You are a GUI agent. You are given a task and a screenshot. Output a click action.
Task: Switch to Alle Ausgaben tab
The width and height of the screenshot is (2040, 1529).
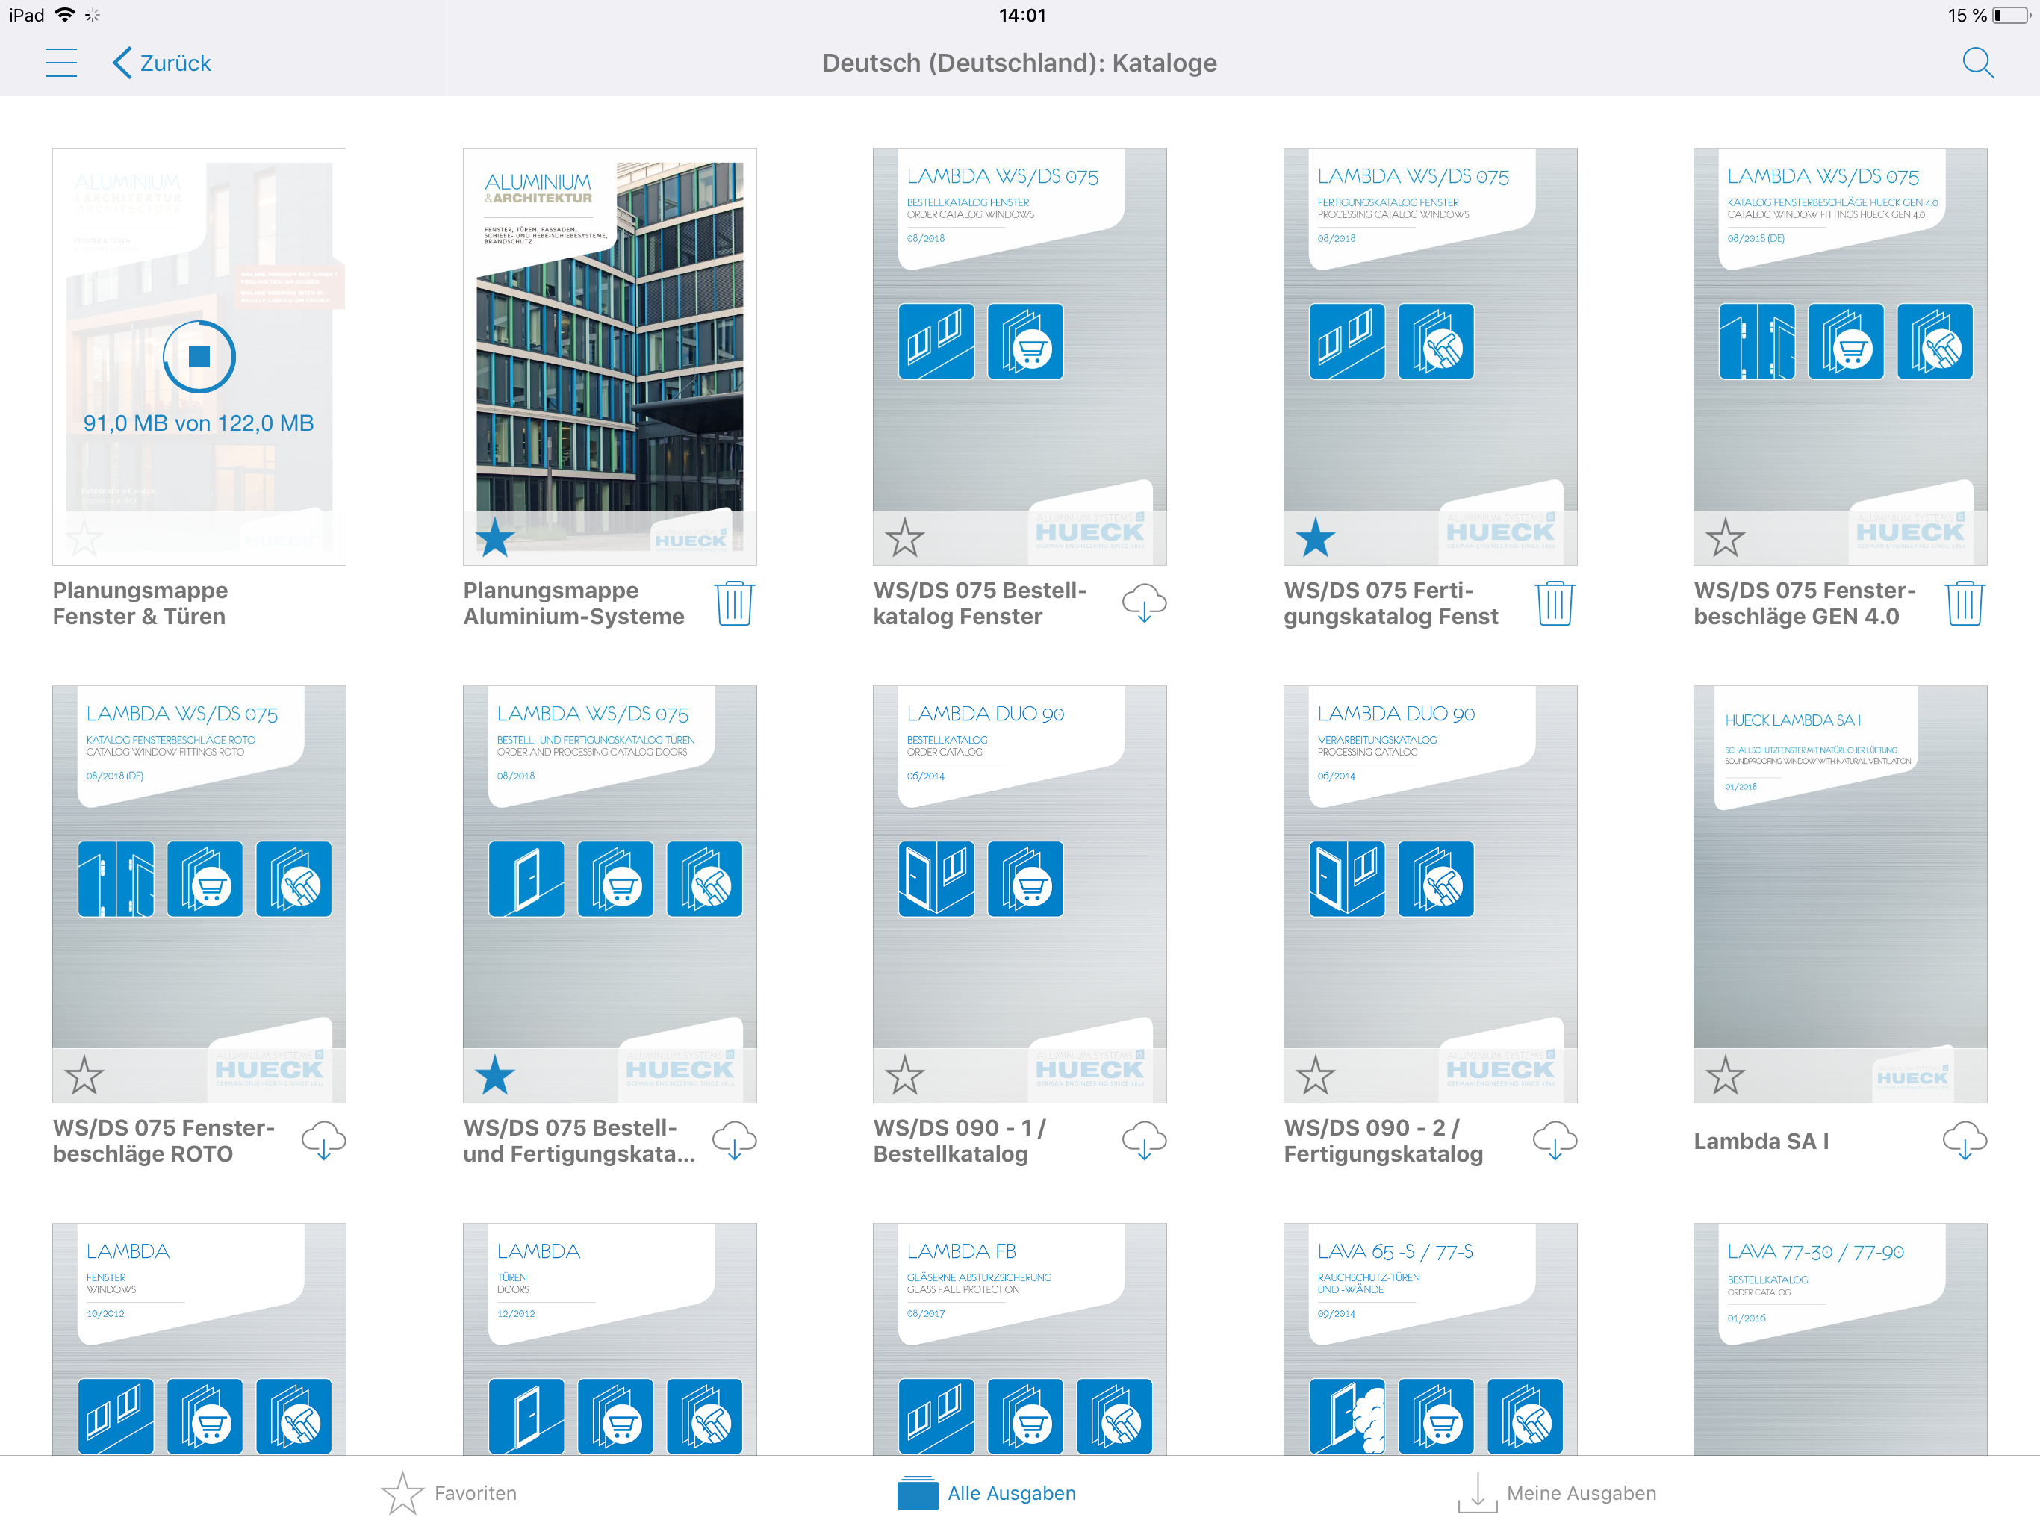[x=987, y=1493]
